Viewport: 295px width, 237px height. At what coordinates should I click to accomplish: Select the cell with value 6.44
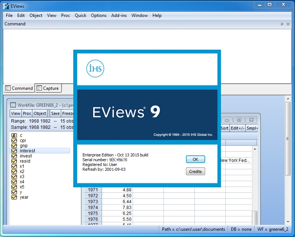click(x=117, y=202)
